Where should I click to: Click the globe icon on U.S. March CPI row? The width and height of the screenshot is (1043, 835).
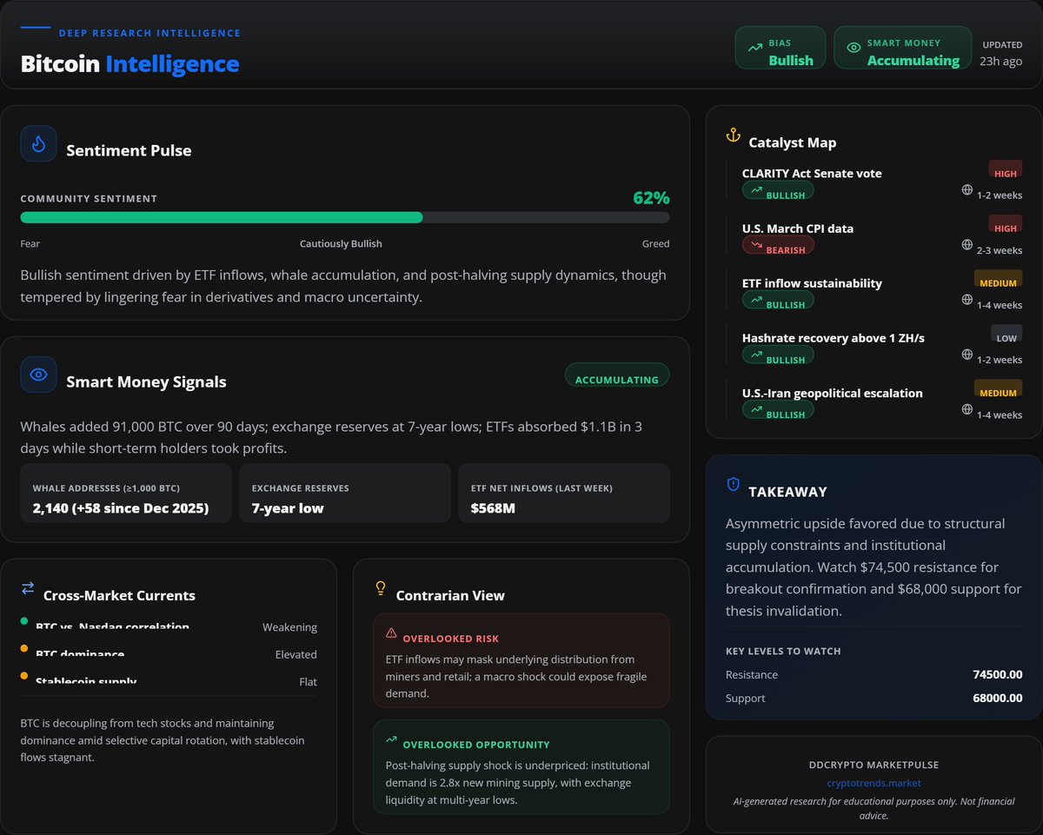[x=967, y=245]
